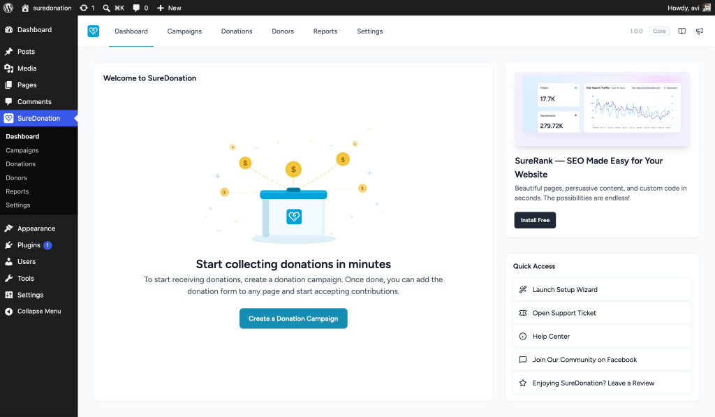Viewport: 715px width, 417px height.
Task: Click the user avatar in admin bar
Action: tap(707, 8)
